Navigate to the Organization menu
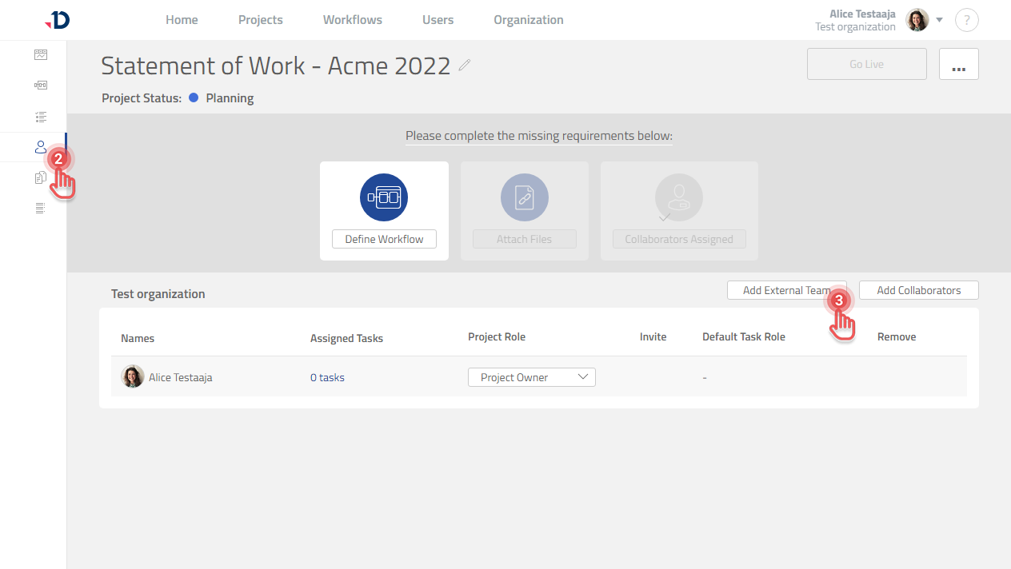Image resolution: width=1011 pixels, height=569 pixels. pyautogui.click(x=528, y=20)
